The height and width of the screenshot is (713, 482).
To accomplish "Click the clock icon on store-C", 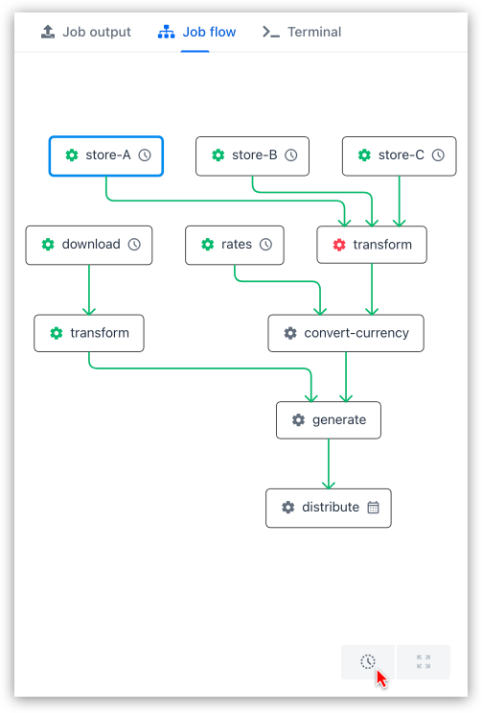I will click(438, 155).
